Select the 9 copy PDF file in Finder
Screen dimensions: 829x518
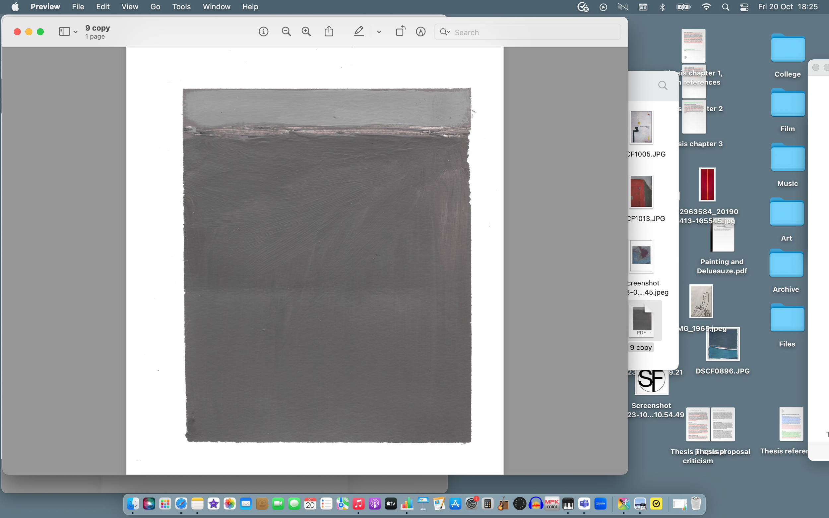pos(642,321)
